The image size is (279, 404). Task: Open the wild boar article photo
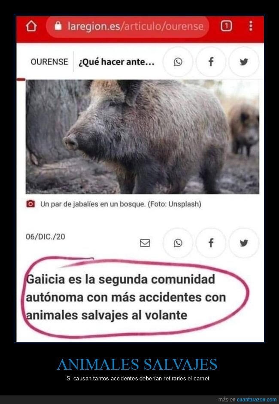coord(143,137)
